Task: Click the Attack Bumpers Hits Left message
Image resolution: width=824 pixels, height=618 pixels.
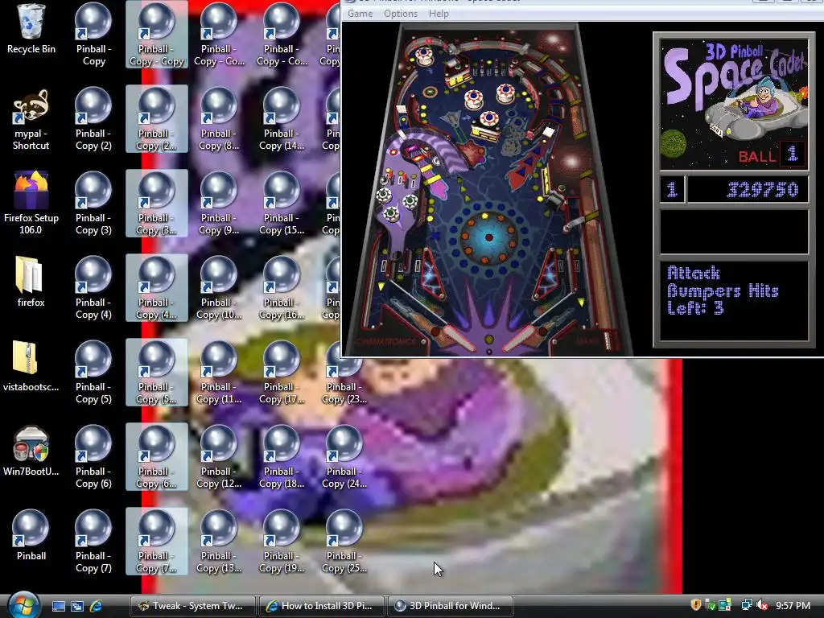Action: [x=723, y=290]
